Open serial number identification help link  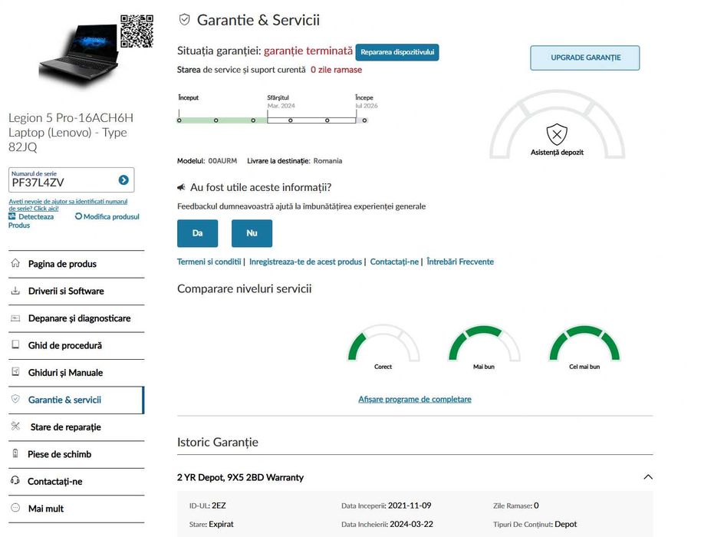(67, 205)
